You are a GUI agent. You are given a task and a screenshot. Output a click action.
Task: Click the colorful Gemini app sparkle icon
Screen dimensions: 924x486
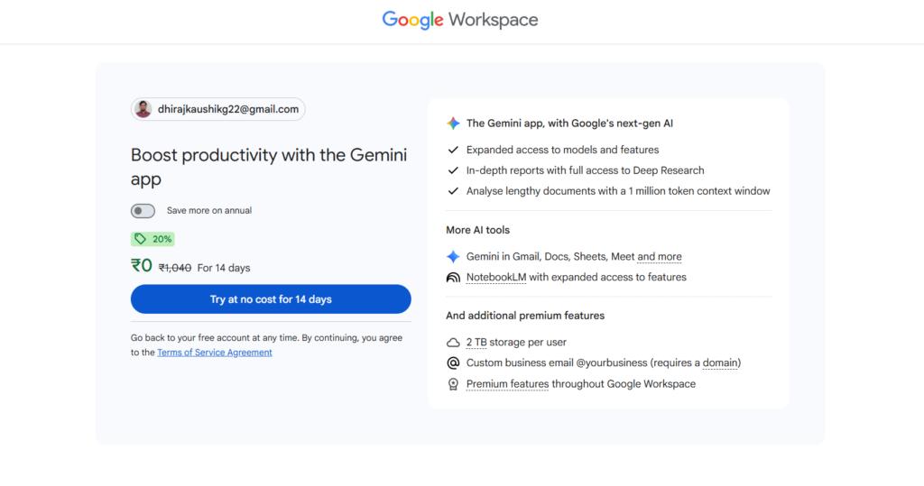[x=453, y=124]
